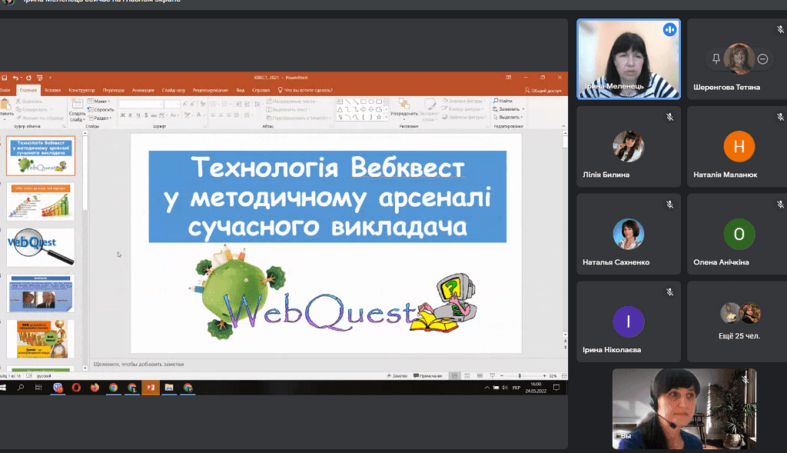
Task: Expand the shapes gallery more arrow
Action: pyautogui.click(x=386, y=117)
